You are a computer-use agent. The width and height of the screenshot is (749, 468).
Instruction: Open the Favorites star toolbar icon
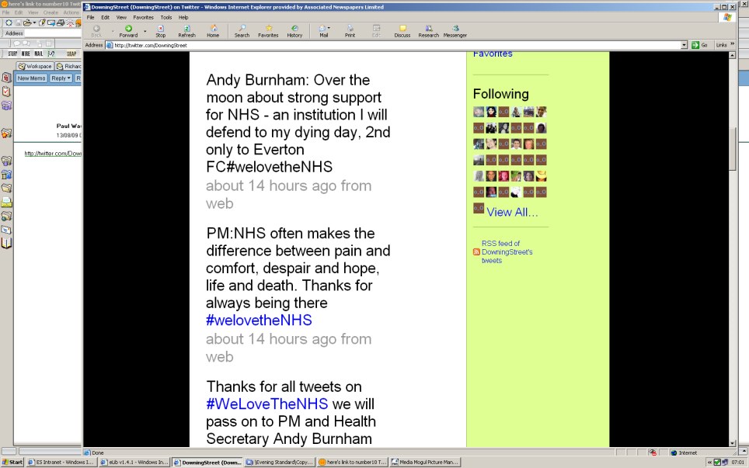point(268,30)
